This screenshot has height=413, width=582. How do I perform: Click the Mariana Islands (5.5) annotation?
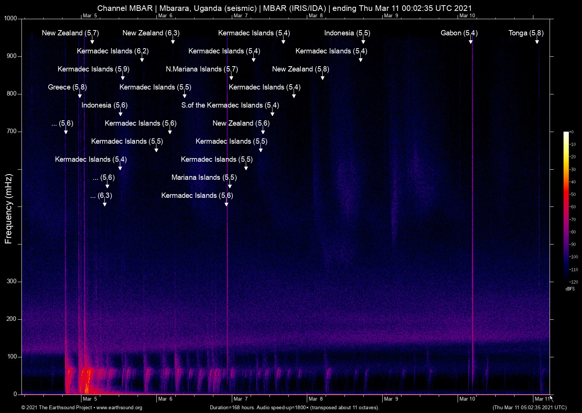(x=204, y=178)
